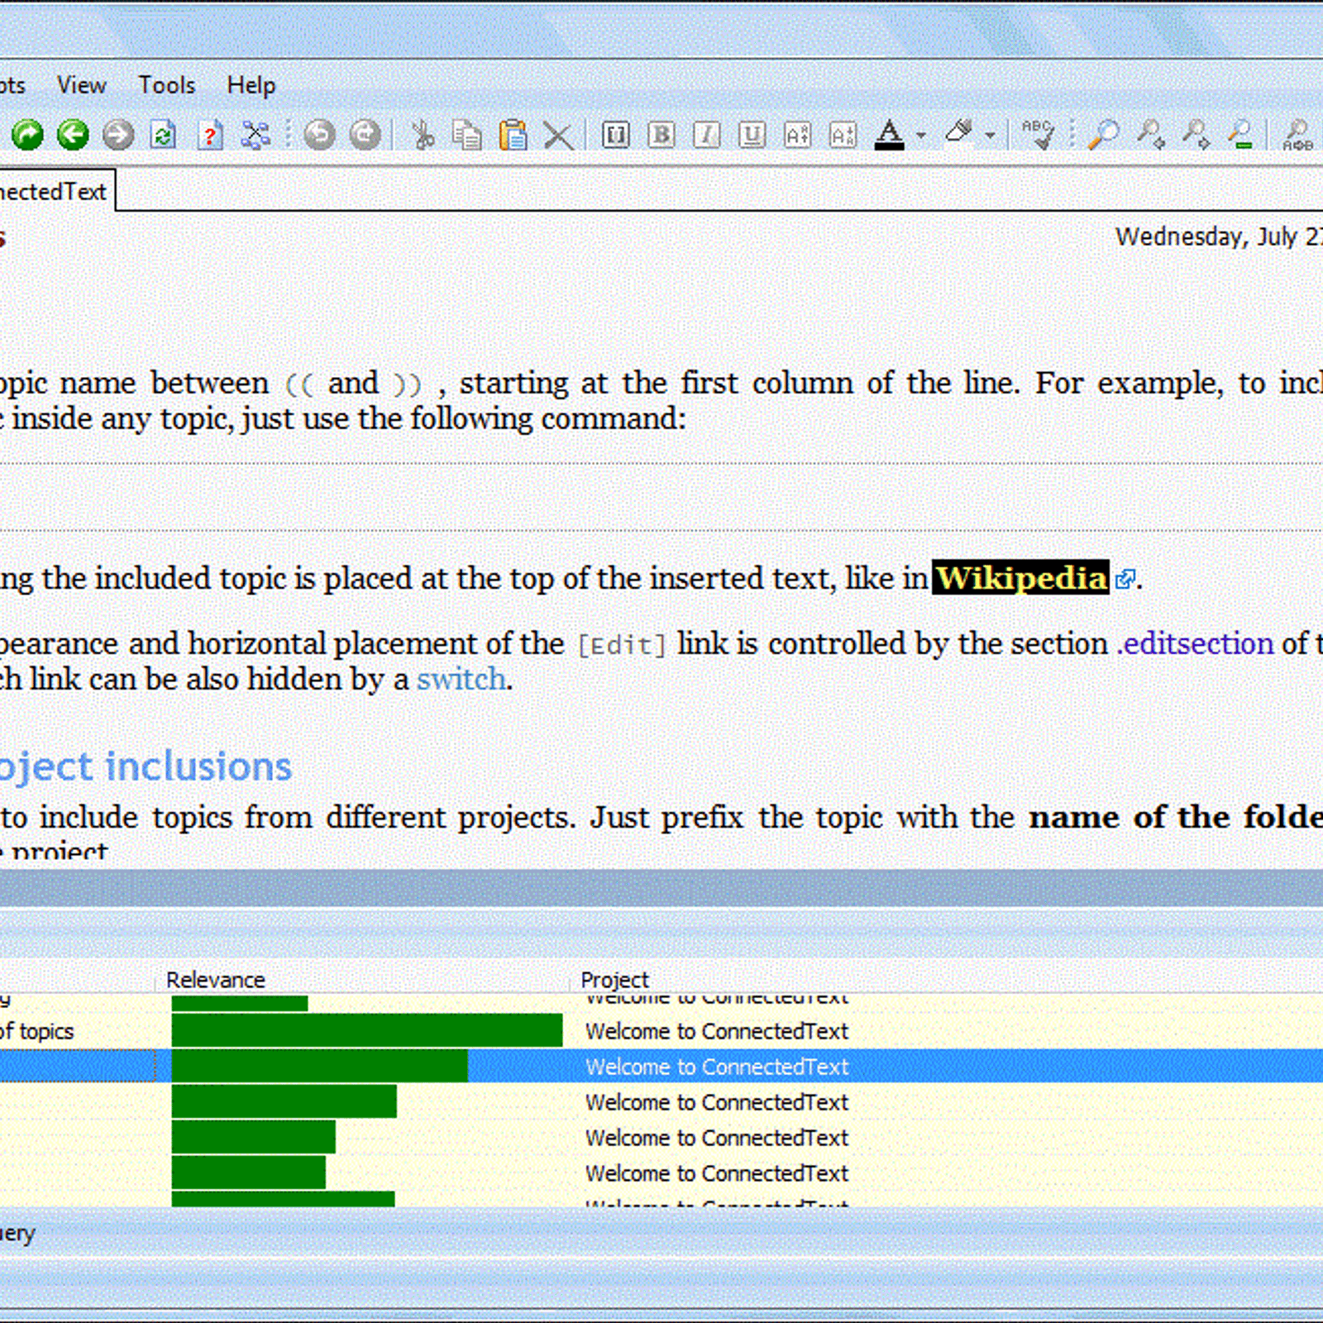Screen dimensions: 1323x1323
Task: Apply the highlighter marker tool
Action: [x=959, y=132]
